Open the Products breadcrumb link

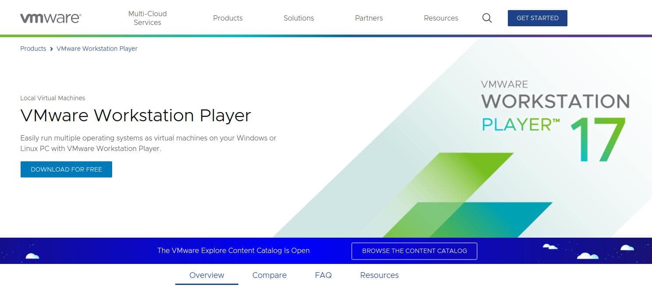(33, 49)
